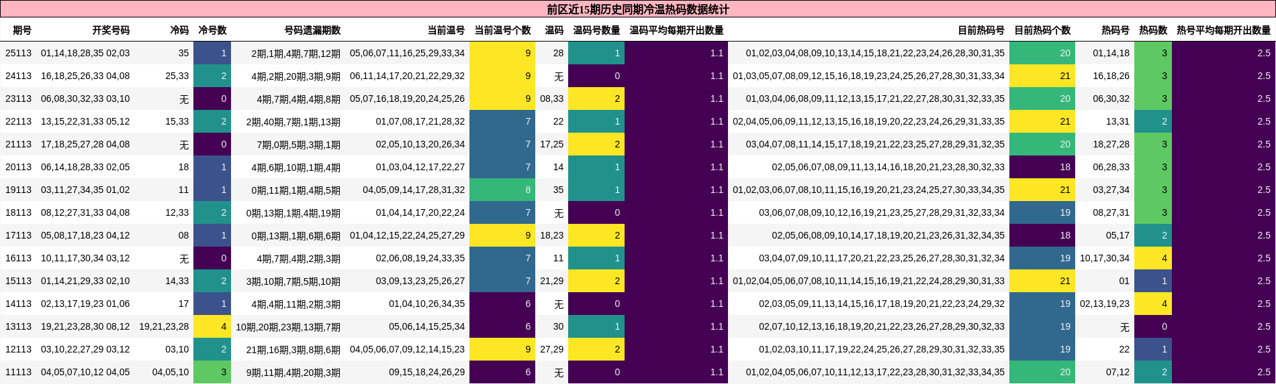The width and height of the screenshot is (1276, 384).
Task: Click the green cold count 3 in row 11113
Action: coord(212,372)
